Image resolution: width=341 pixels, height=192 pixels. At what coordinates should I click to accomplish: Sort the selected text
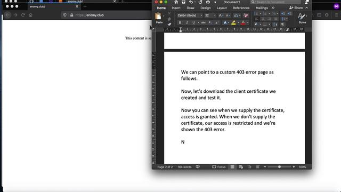tap(275, 25)
